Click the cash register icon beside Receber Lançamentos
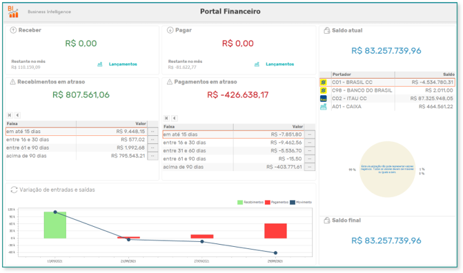The width and height of the screenshot is (463, 273). [x=100, y=64]
